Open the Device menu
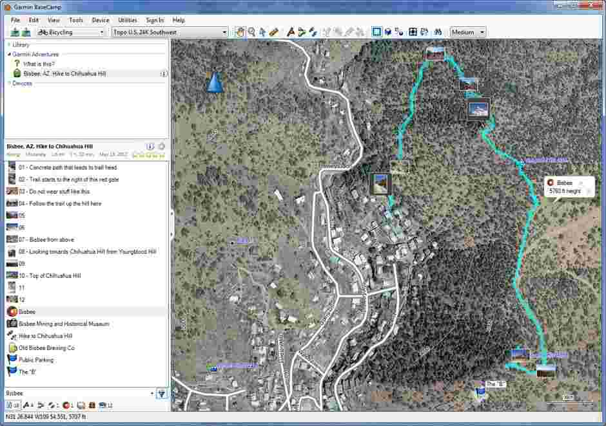 pos(100,19)
